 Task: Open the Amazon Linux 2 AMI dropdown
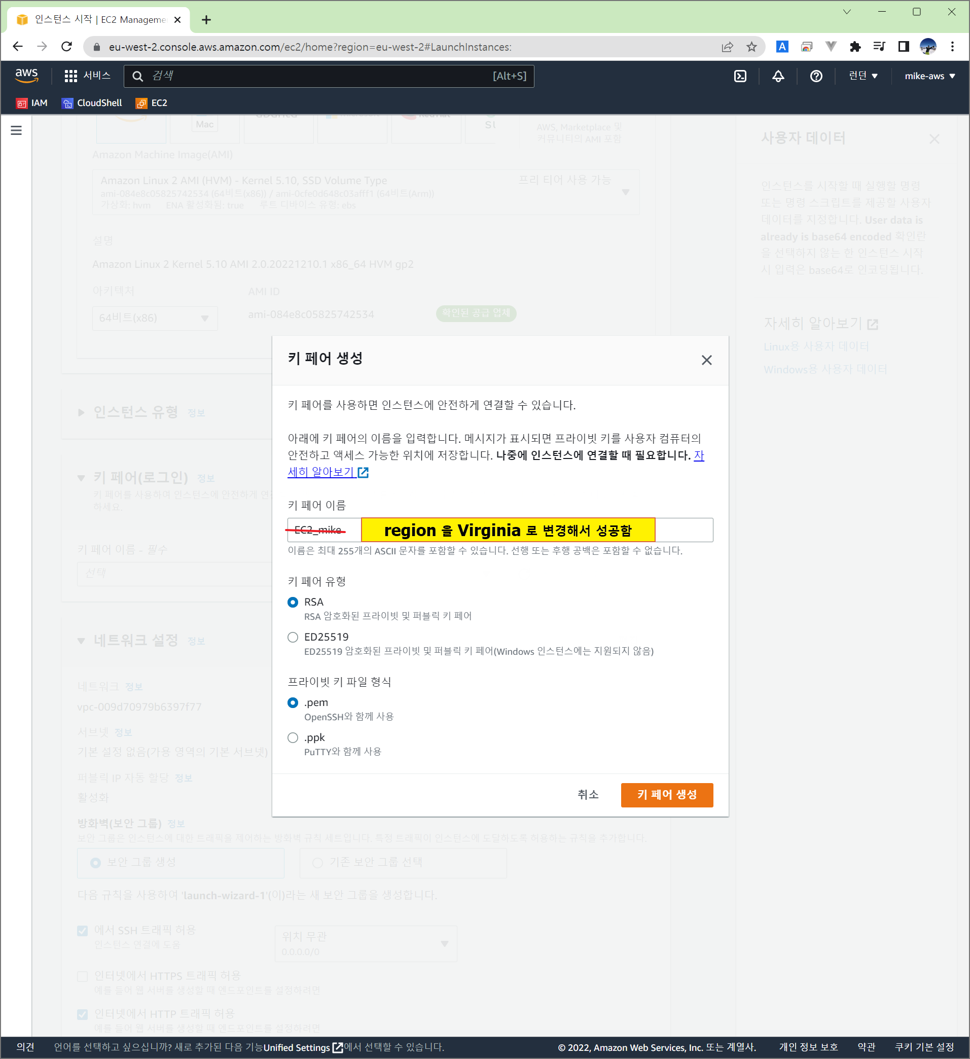(366, 192)
